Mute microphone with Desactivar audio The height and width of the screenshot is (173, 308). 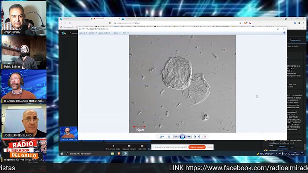(x=113, y=148)
